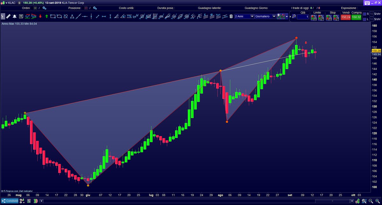Open order settings with the wrench icon

294,17
